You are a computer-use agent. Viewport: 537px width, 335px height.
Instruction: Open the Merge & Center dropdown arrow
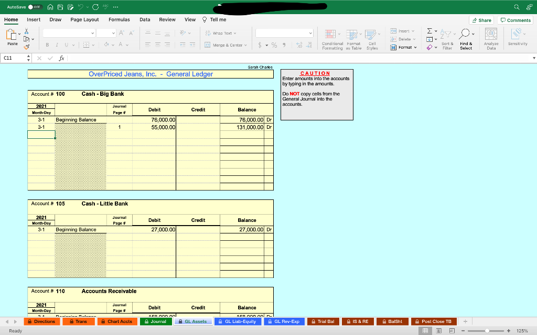coord(245,45)
